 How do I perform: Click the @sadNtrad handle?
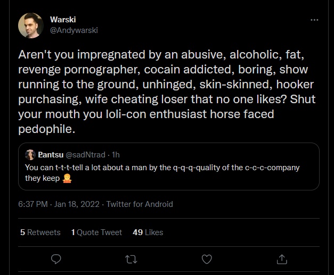tap(85, 155)
